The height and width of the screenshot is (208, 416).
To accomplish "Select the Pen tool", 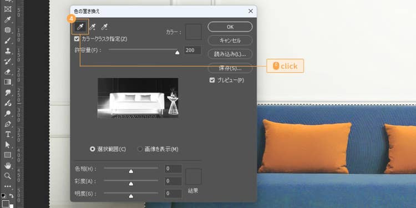I will (8, 124).
